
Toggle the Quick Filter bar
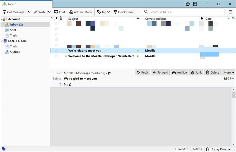(x=123, y=12)
